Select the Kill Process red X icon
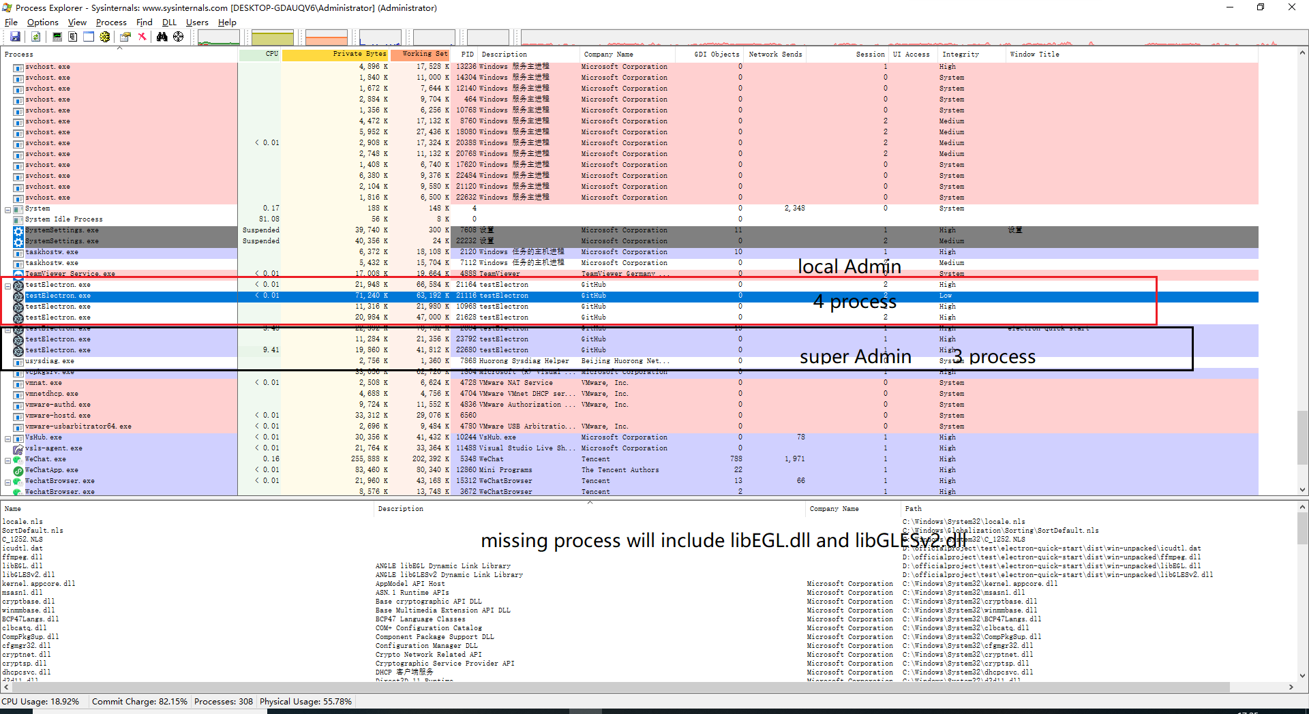Screen dimensions: 1309x714 coord(142,37)
